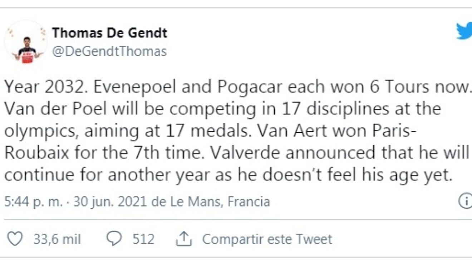The height and width of the screenshot is (265, 472).
Task: Open the @DeGendtThomas handle
Action: [x=109, y=51]
